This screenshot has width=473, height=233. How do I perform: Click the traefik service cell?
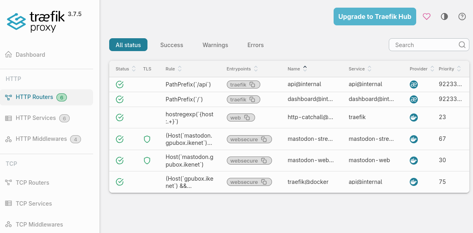(357, 117)
